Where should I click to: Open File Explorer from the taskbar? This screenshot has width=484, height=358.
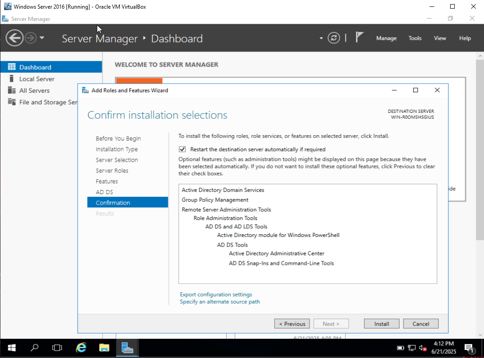(x=104, y=348)
